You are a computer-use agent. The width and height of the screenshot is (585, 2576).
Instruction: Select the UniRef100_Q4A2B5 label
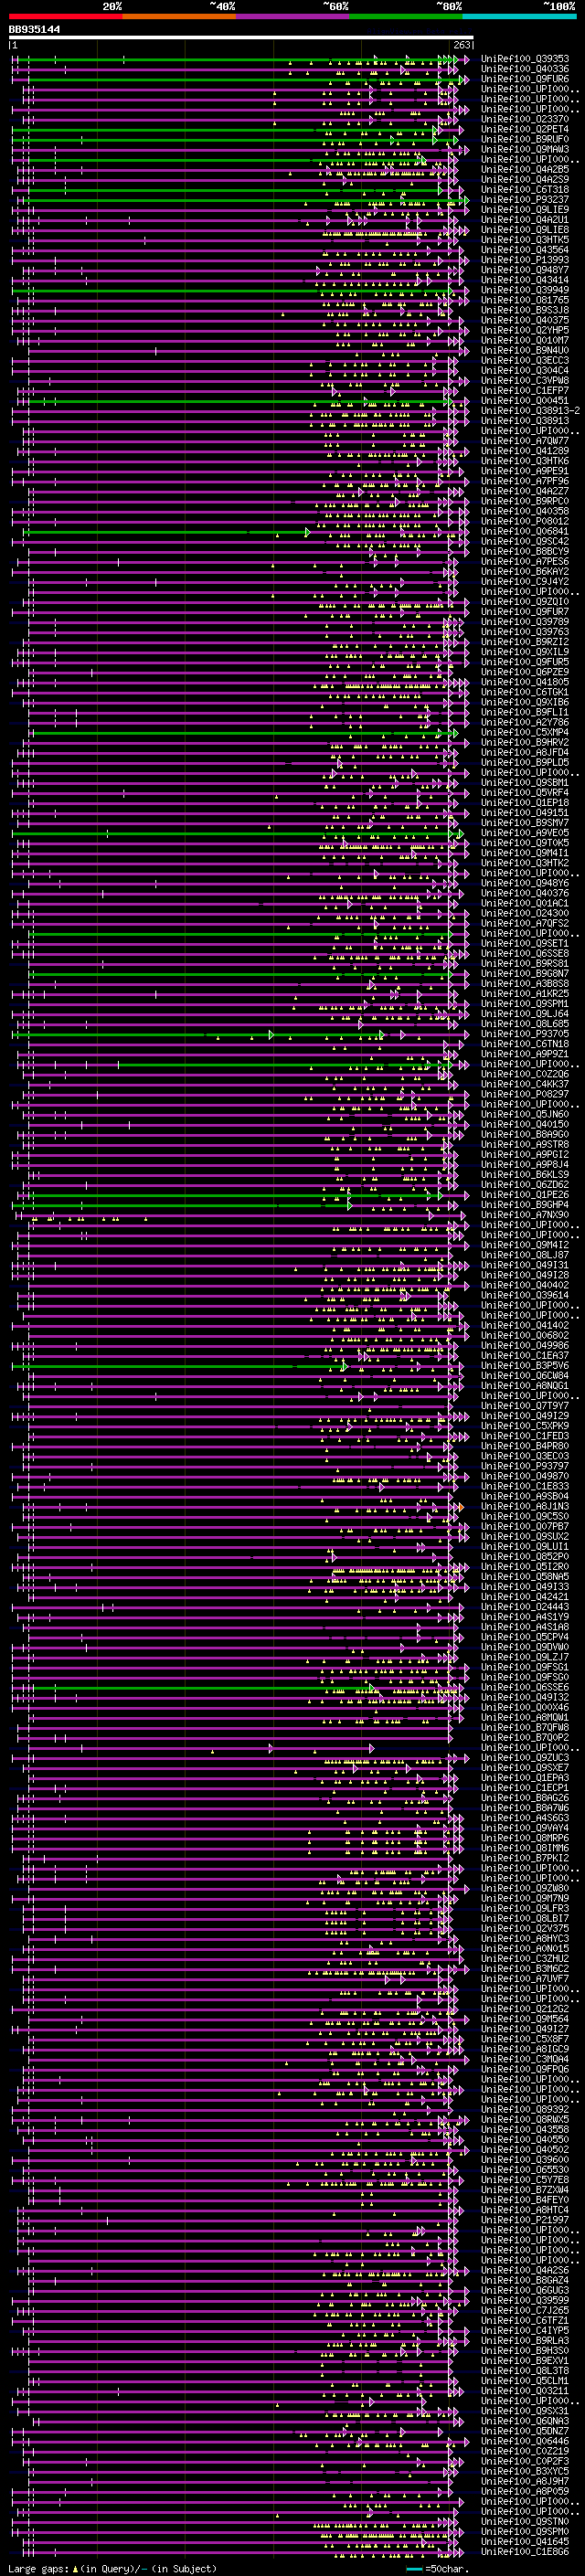(525, 169)
